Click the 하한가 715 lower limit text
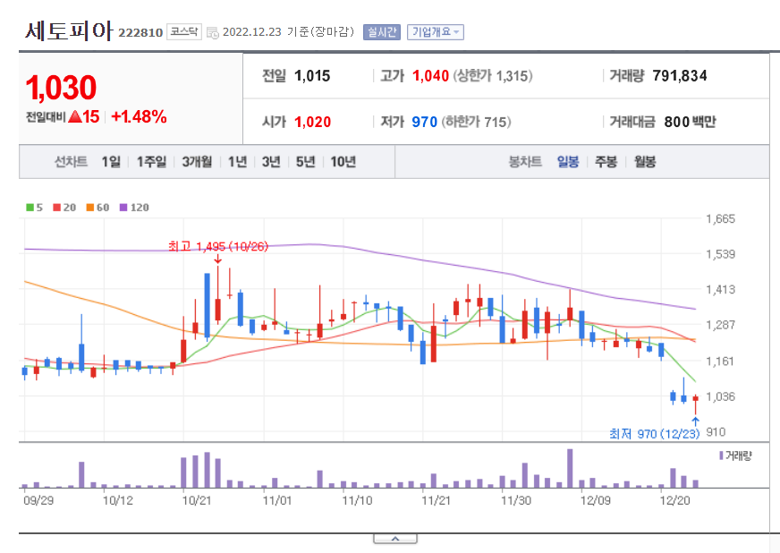Screen dimensions: 780x553 click(476, 122)
